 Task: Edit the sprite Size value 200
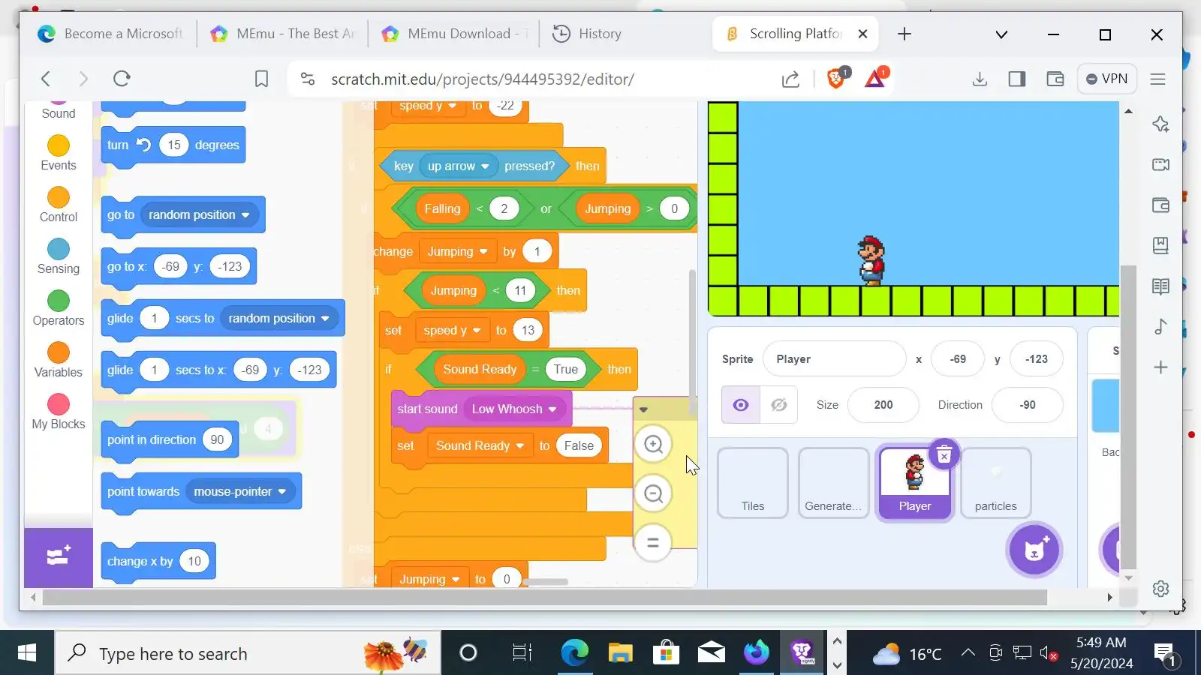(883, 405)
